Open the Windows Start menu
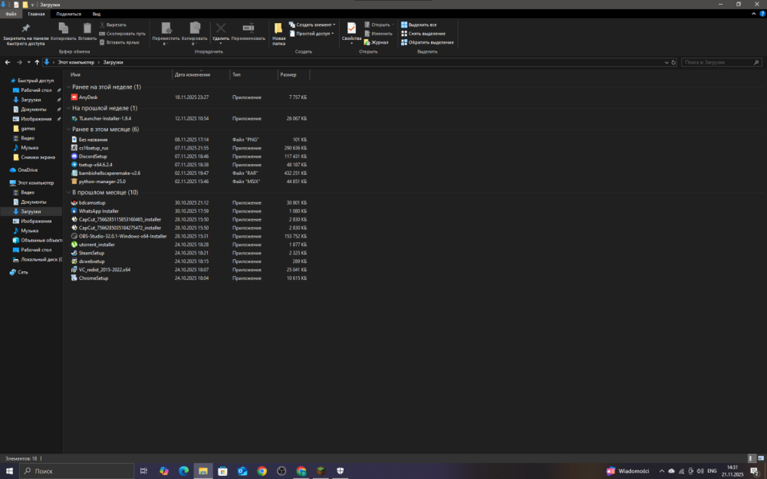The image size is (767, 479). pos(9,471)
